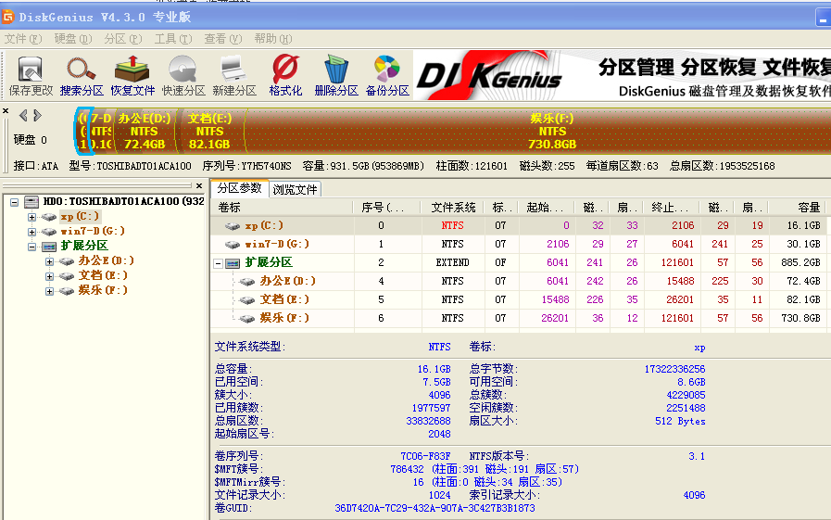This screenshot has height=520, width=831.
Task: Click drive icon of 文档 (E:) table row
Action: [247, 300]
